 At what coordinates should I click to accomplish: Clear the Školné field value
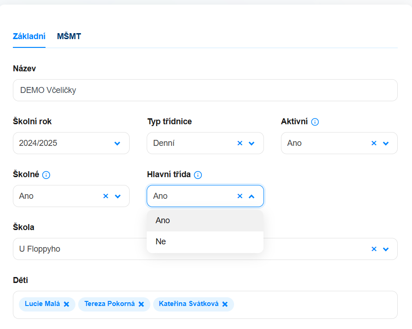point(106,196)
